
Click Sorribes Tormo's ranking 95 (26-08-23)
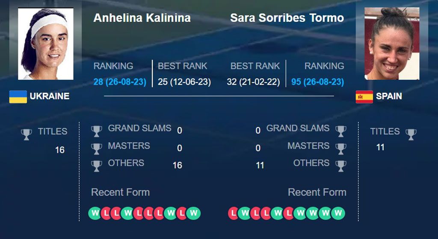(318, 82)
